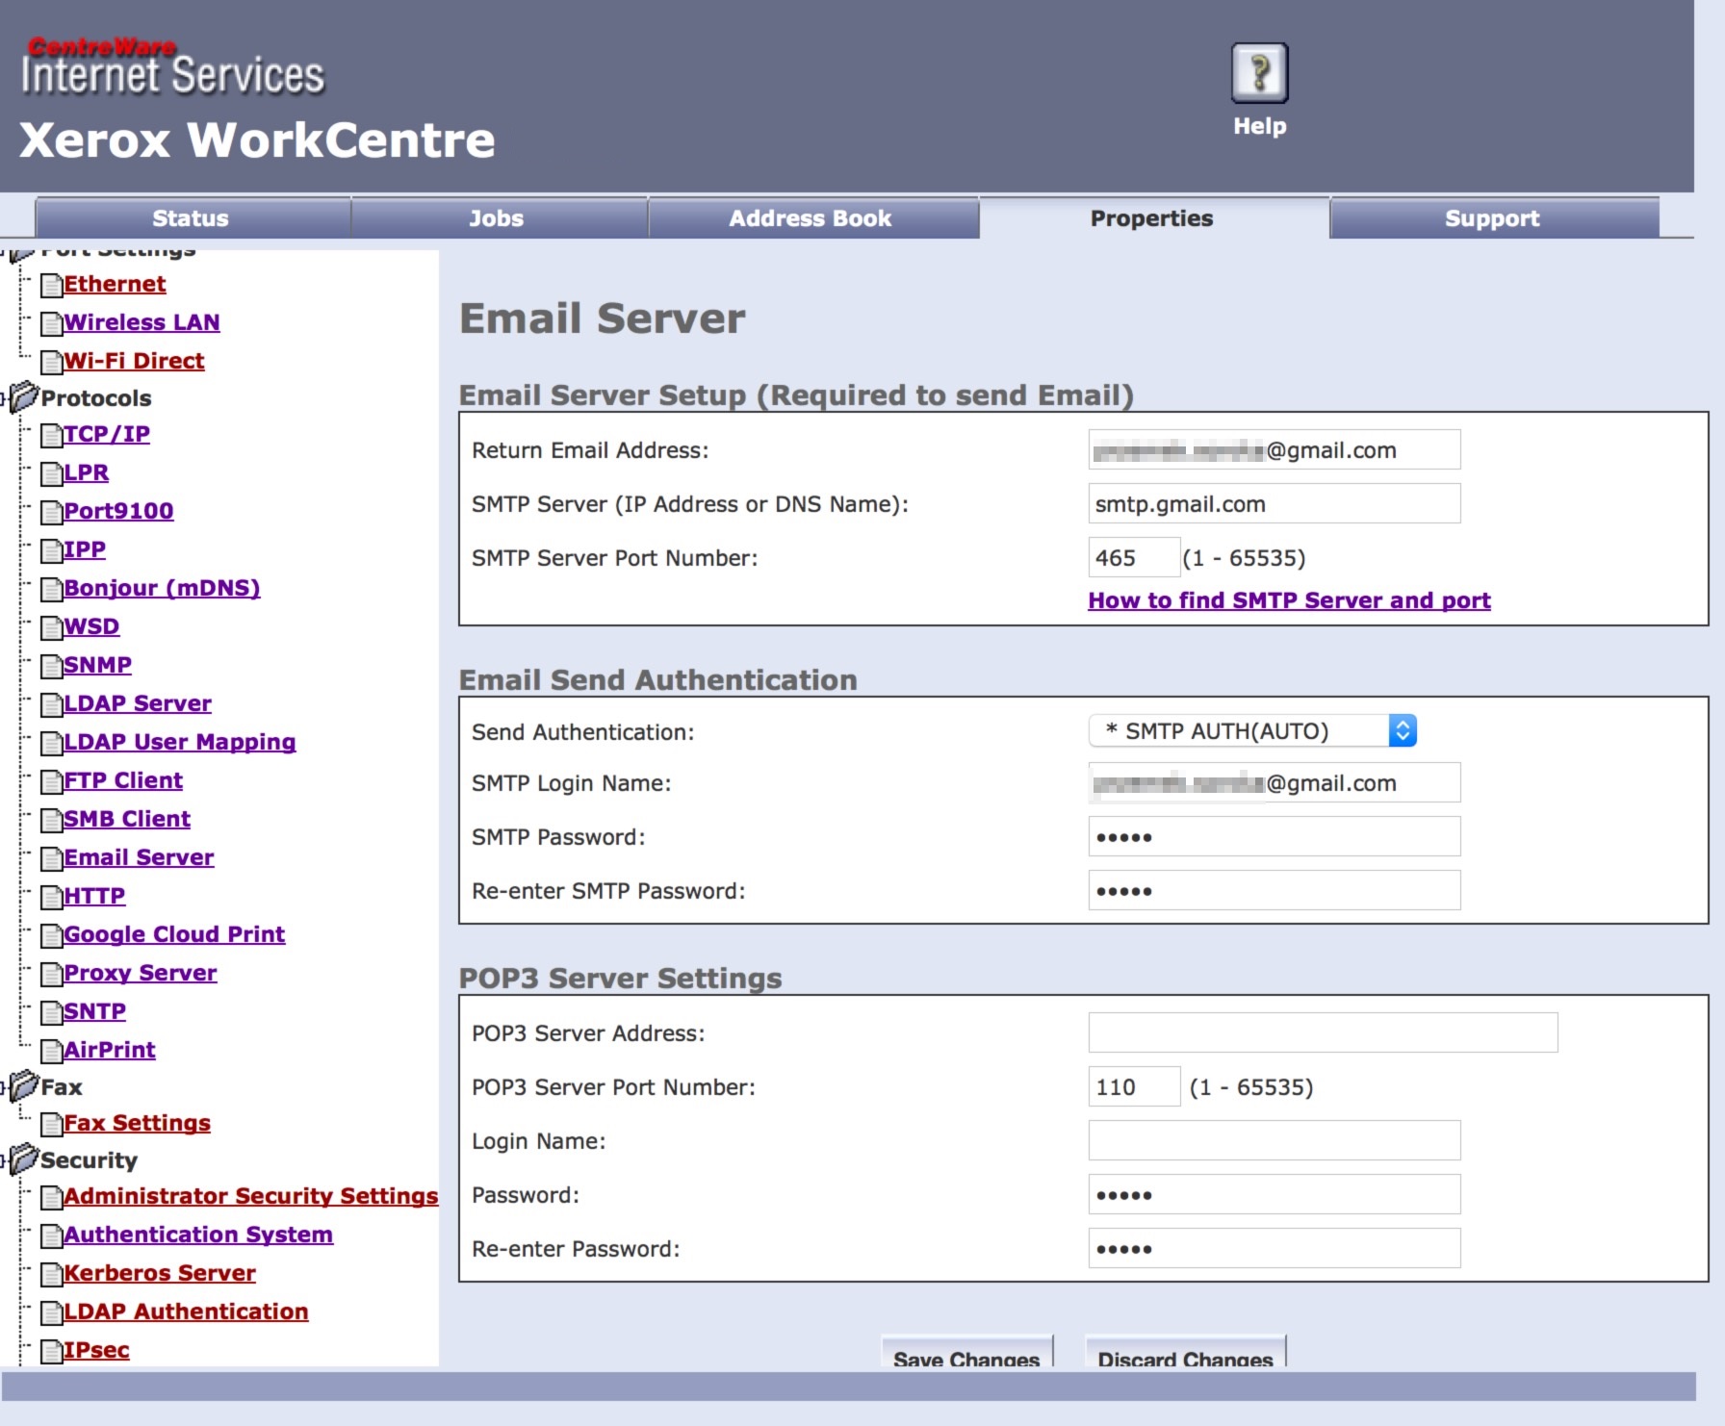Click the page icon beside IPsec
The height and width of the screenshot is (1426, 1725).
52,1352
